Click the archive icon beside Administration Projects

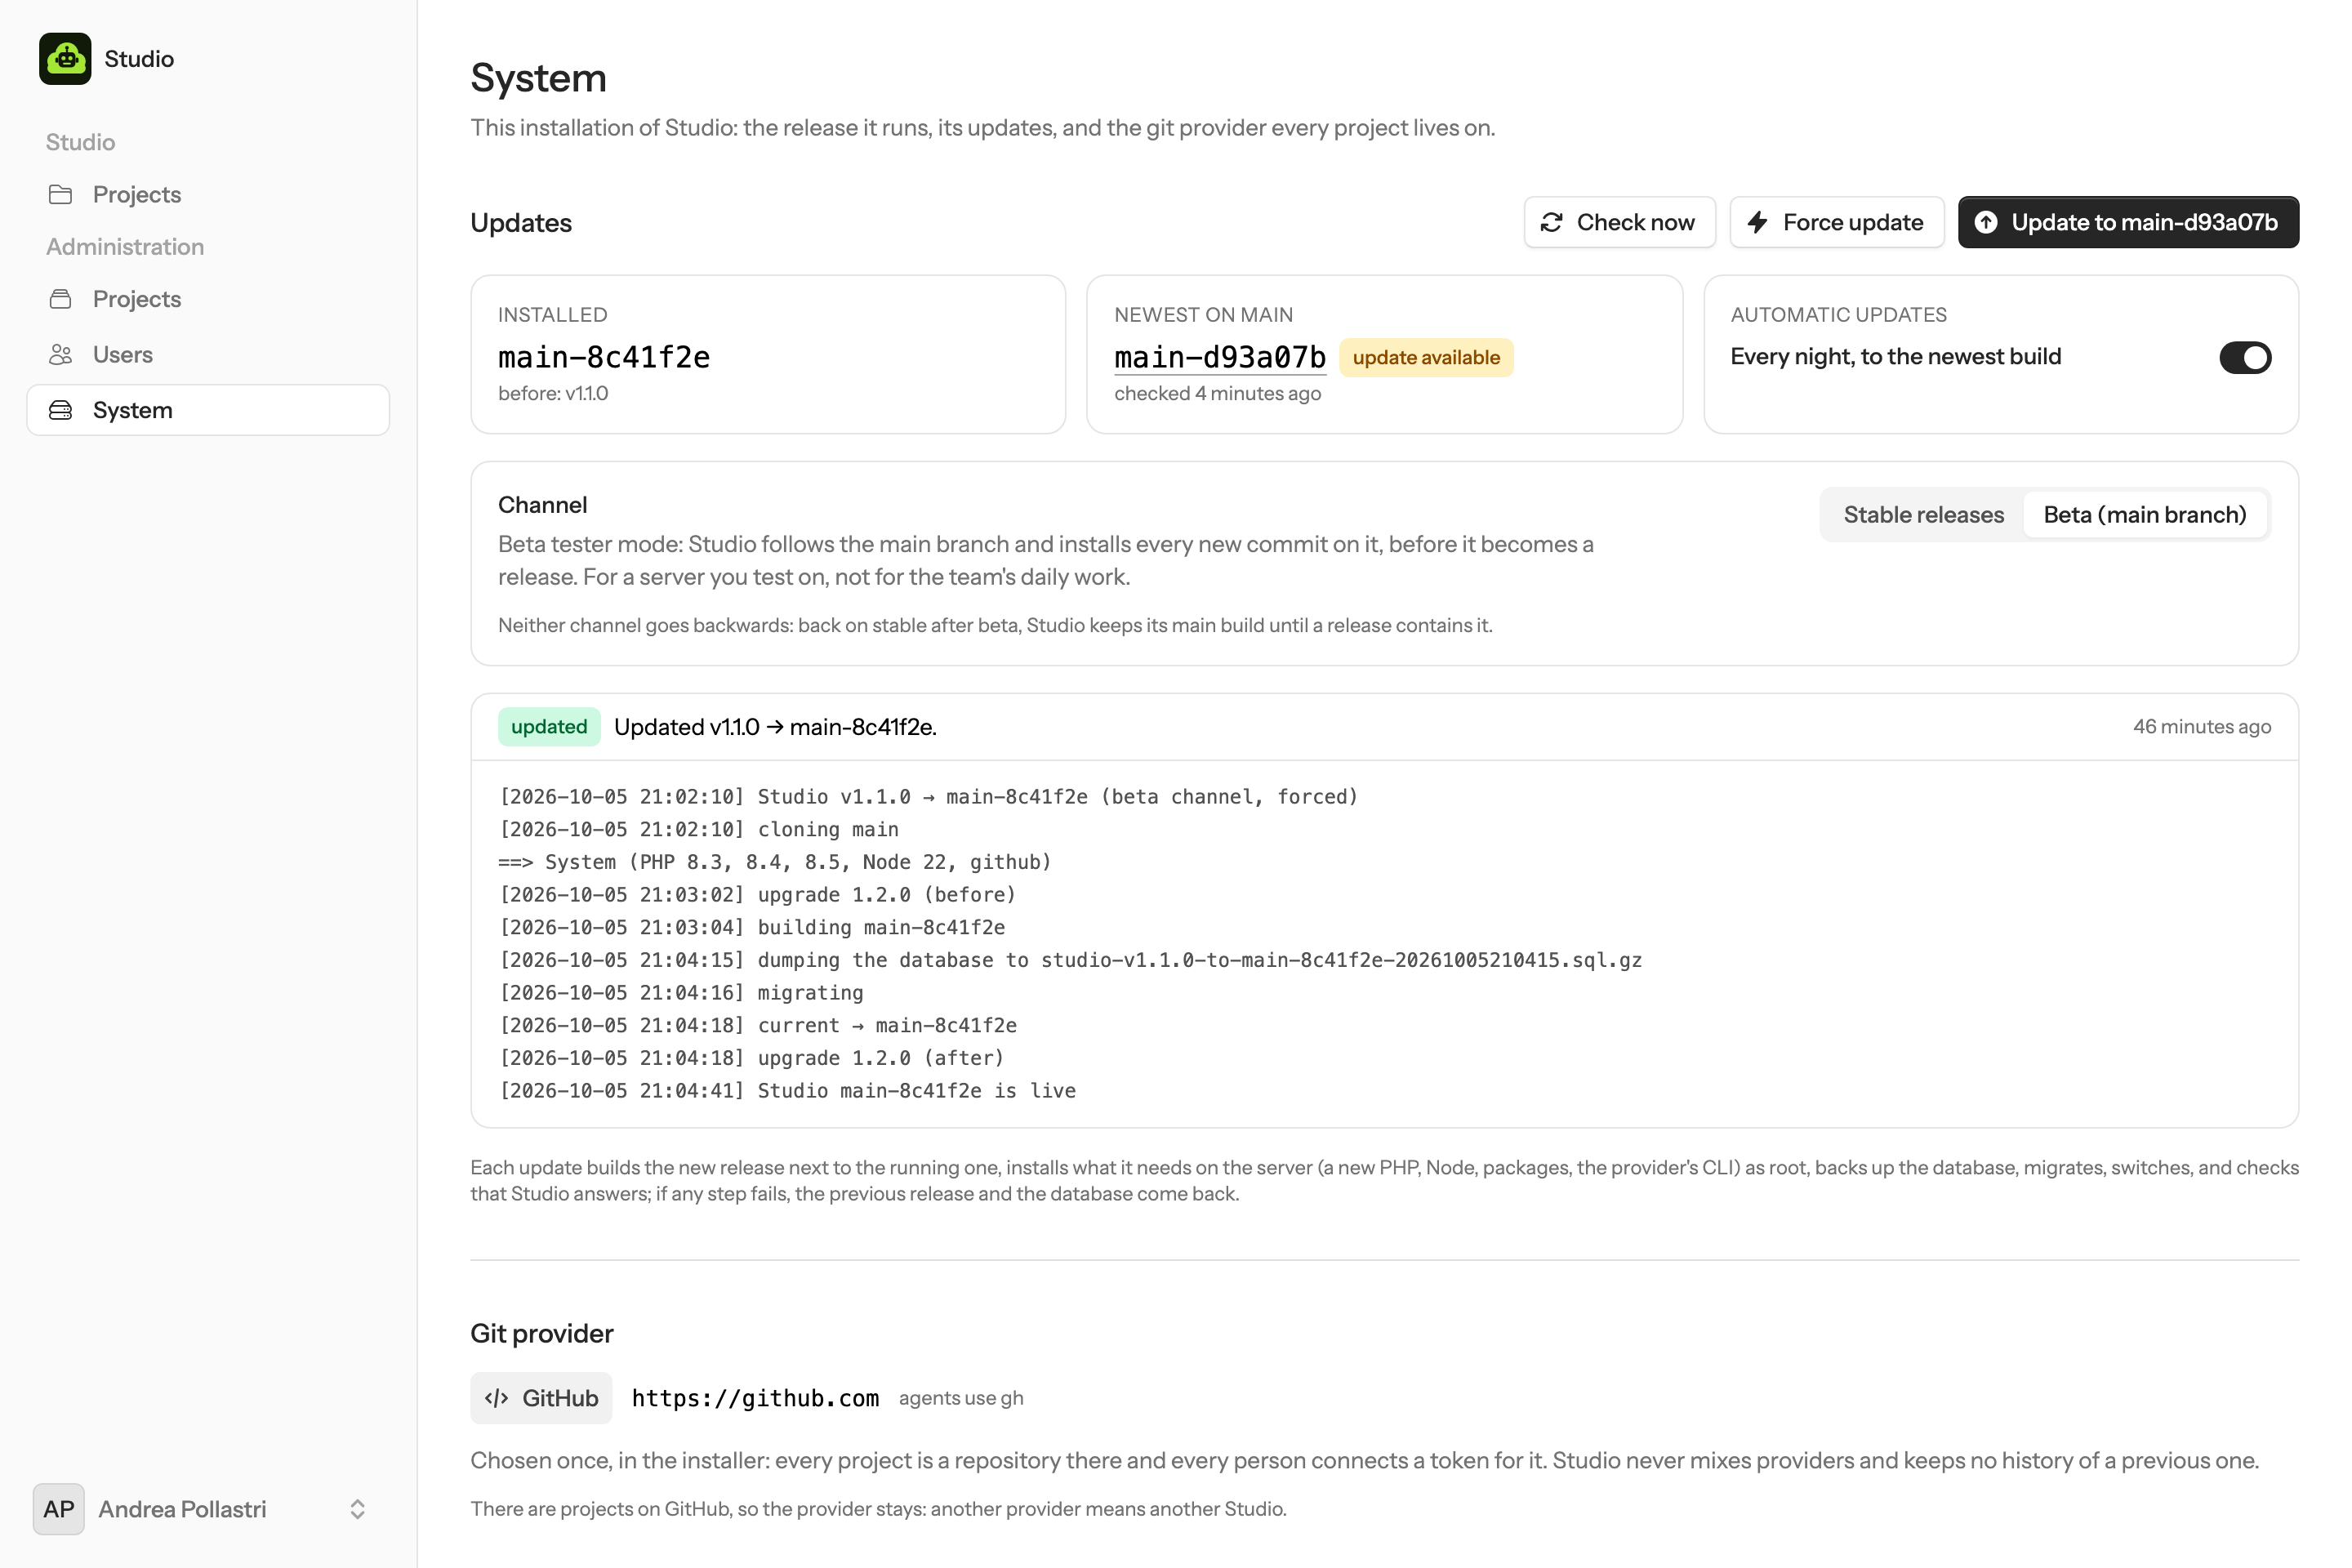(61, 299)
